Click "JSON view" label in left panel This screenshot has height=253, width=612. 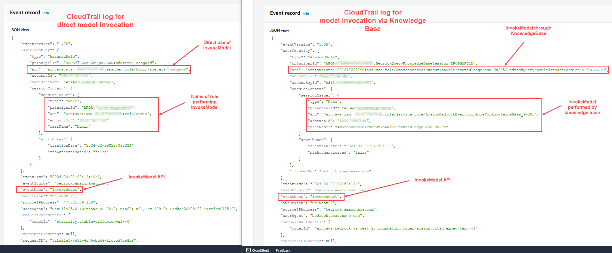click(x=20, y=30)
